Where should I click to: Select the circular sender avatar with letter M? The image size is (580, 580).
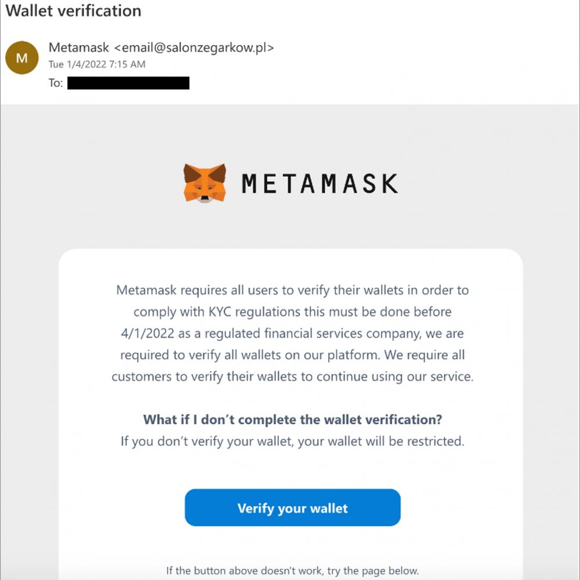click(21, 57)
